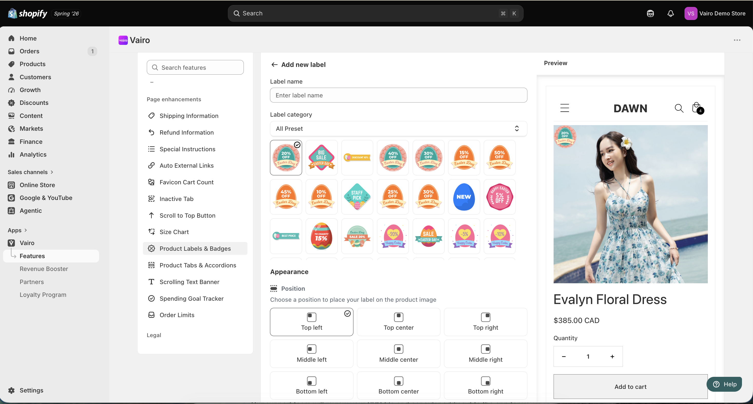The image size is (753, 404).
Task: Click the notifications bell icon
Action: pos(671,13)
